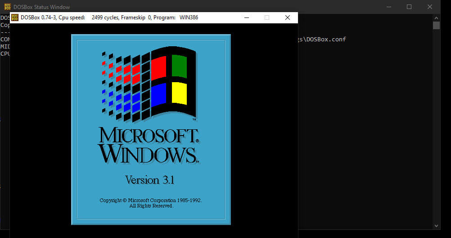Image resolution: width=451 pixels, height=238 pixels.
Task: Click the scroll-down arrow in the Status Window
Action: (x=436, y=226)
